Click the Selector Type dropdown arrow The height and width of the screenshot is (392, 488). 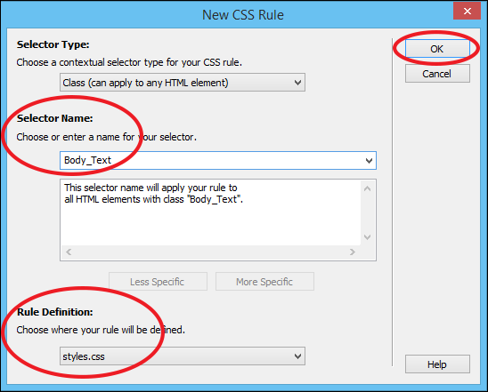click(297, 83)
